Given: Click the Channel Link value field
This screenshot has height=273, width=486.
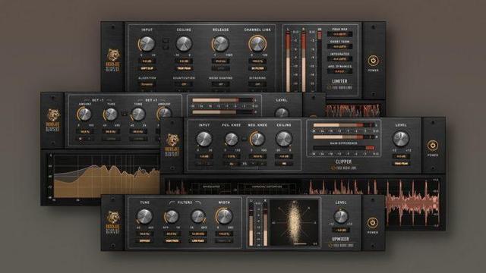Looking at the screenshot, I should pyautogui.click(x=257, y=61).
